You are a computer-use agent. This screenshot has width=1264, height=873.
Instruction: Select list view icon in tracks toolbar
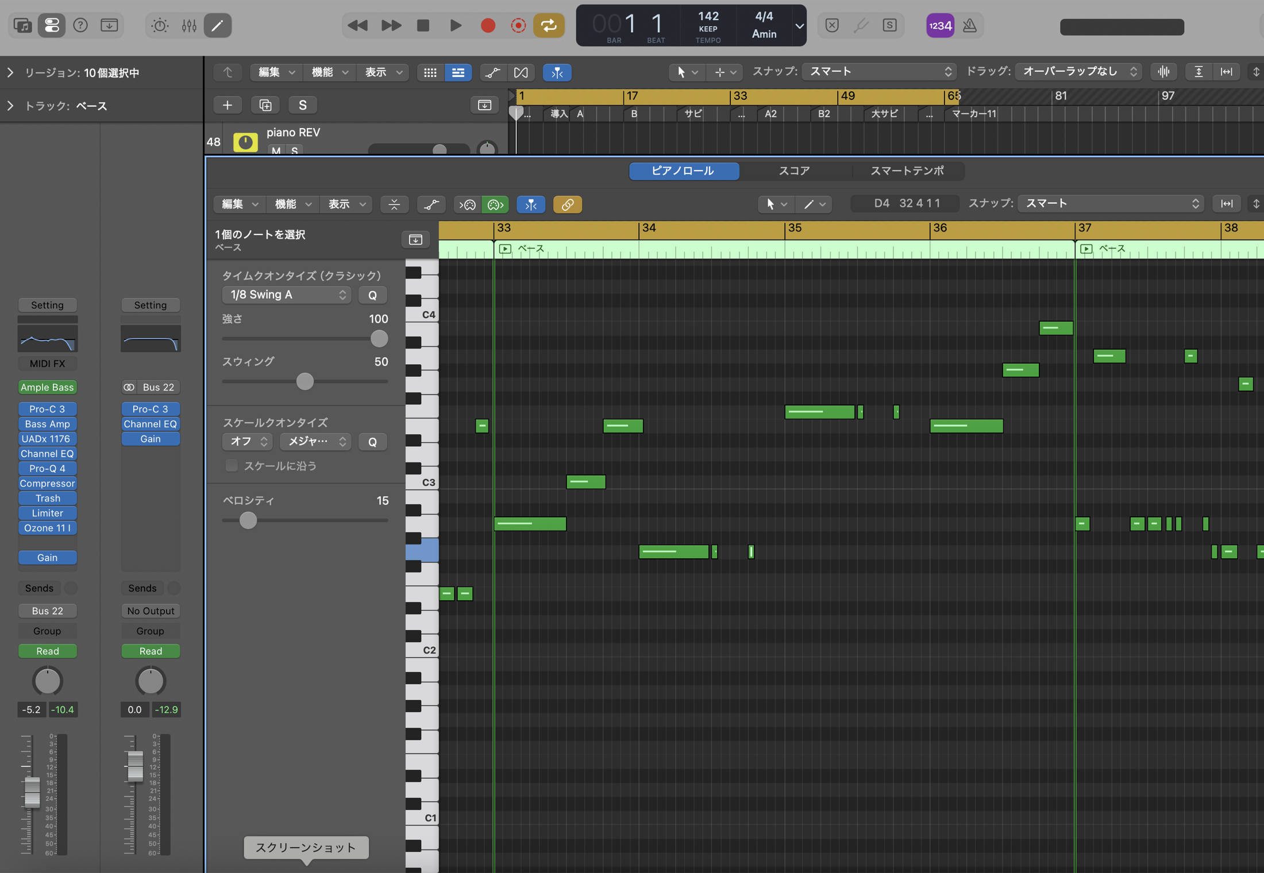(x=458, y=72)
